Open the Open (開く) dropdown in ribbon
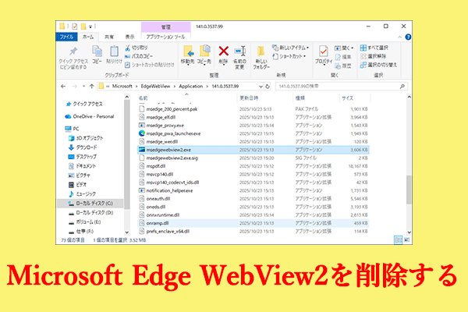 point(344,48)
